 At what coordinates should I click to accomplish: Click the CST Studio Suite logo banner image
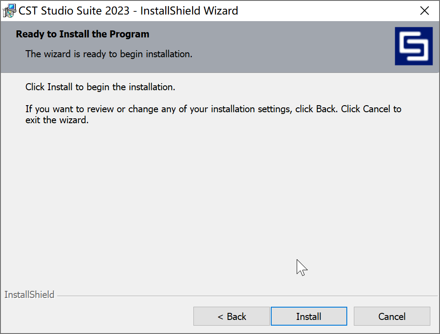point(414,47)
